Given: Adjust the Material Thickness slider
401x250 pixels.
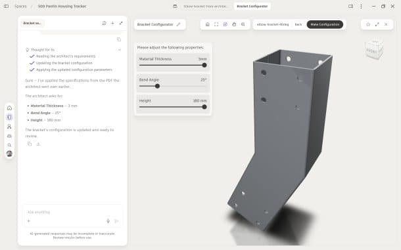Looking at the screenshot, I should pyautogui.click(x=173, y=65).
